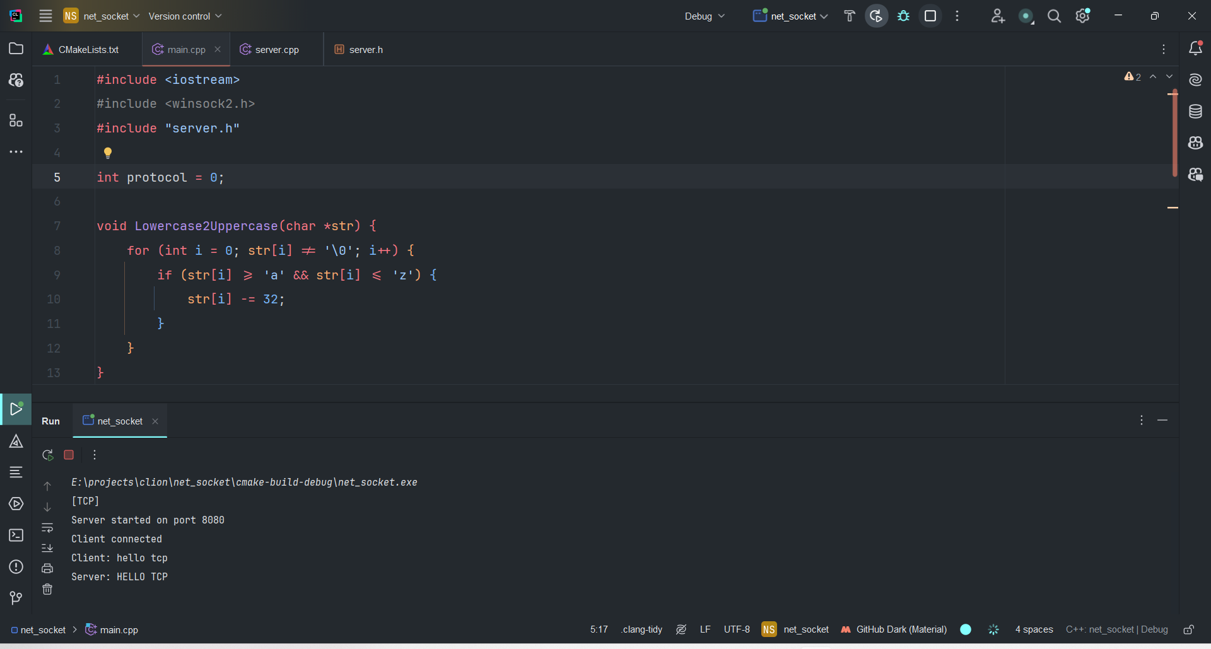Open Code With Me add-user icon
Viewport: 1211px width, 649px height.
[997, 16]
